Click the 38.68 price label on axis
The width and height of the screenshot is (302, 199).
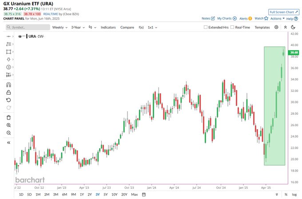pyautogui.click(x=294, y=52)
